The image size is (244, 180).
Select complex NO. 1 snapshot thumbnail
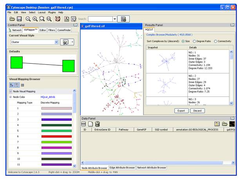[x=167, y=61]
